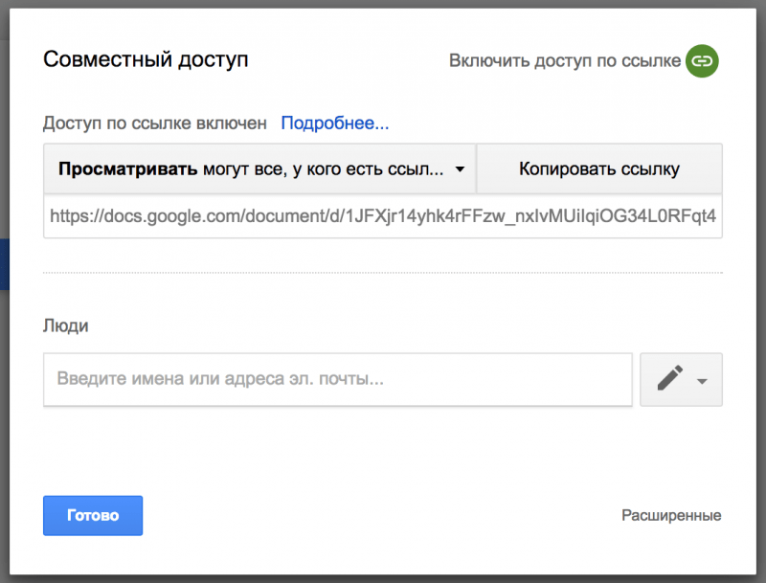Open the "Подробнее..." link
Screen dimensions: 766x583
(x=334, y=123)
